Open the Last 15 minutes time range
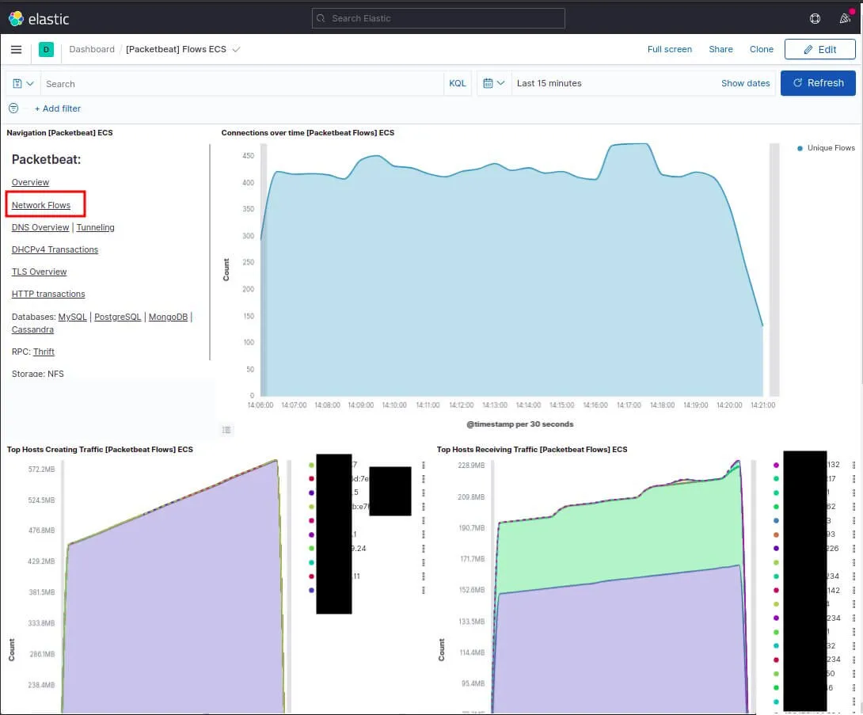The image size is (863, 715). tap(549, 83)
